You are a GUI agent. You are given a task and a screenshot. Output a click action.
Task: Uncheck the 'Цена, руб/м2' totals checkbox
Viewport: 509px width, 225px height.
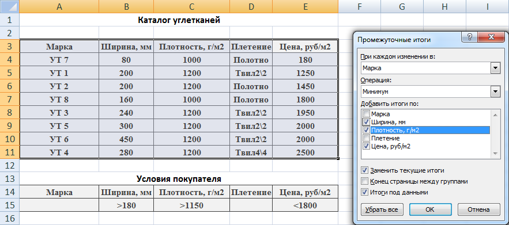tap(367, 146)
